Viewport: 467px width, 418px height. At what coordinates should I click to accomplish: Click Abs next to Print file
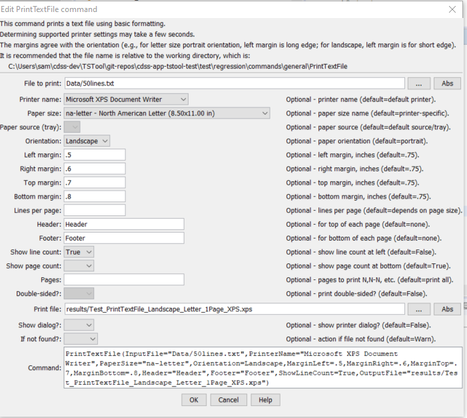point(447,309)
